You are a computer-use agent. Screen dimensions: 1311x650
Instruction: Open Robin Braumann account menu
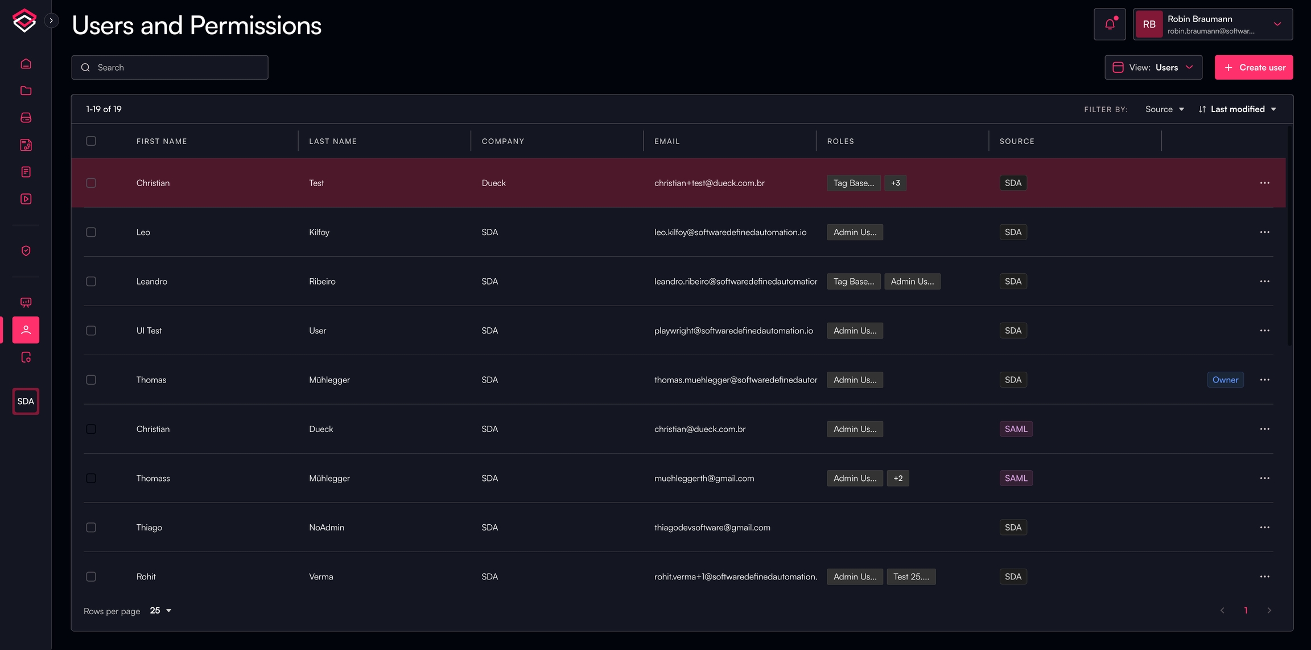click(1213, 24)
